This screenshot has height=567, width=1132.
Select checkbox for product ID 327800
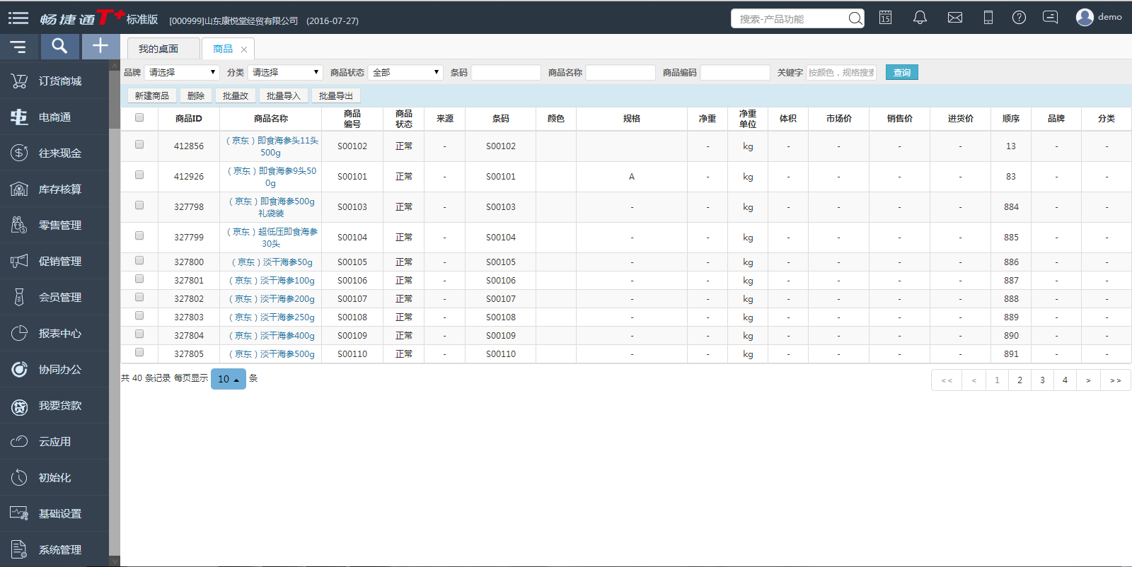point(139,261)
